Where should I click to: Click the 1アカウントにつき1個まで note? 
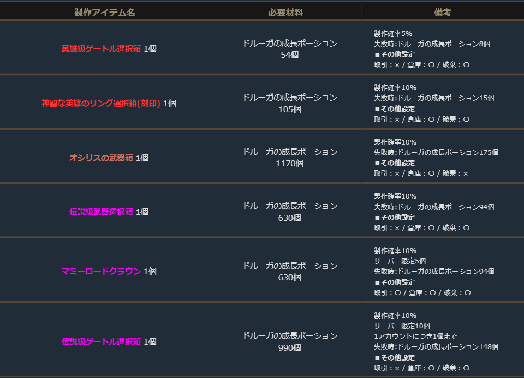click(415, 336)
